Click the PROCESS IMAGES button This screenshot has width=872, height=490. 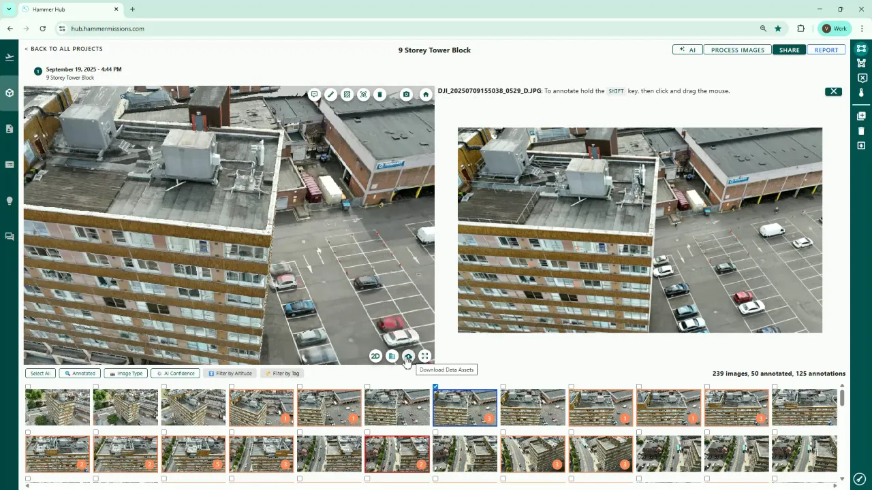[737, 50]
